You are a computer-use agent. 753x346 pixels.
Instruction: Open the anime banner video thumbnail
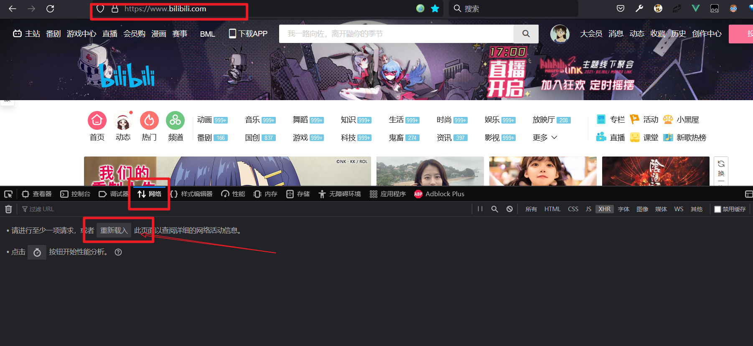pos(227,171)
